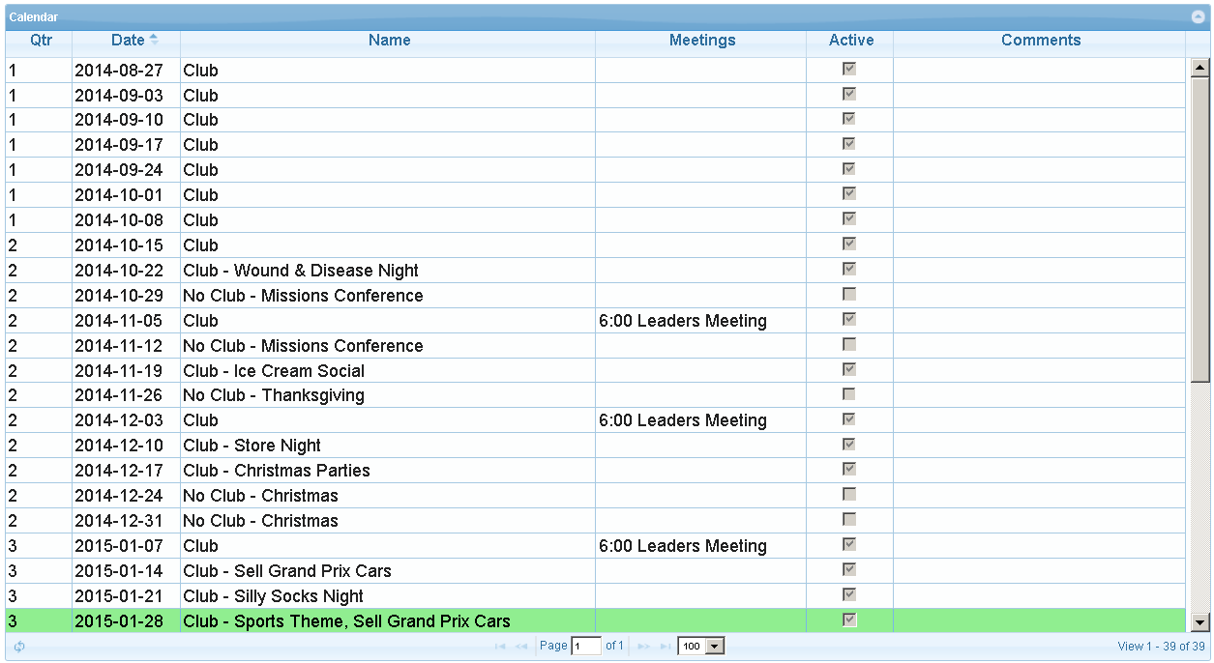Open the rows-per-page dropdown showing 100
The image size is (1214, 663).
point(701,647)
